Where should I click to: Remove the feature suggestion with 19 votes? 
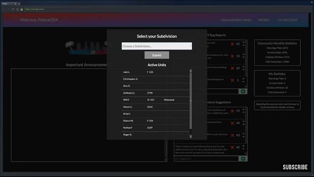(232, 111)
